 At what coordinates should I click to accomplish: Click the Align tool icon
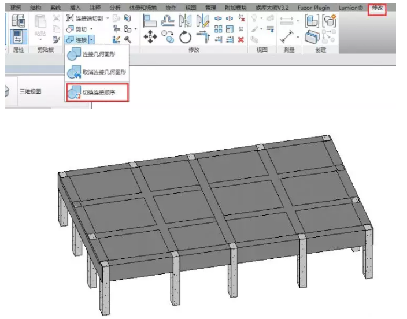click(x=150, y=21)
